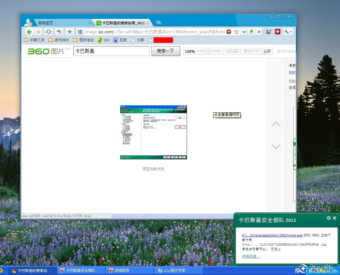Switch to 详细报告 taskbar window
340x275 pixels.
pyautogui.click(x=130, y=270)
